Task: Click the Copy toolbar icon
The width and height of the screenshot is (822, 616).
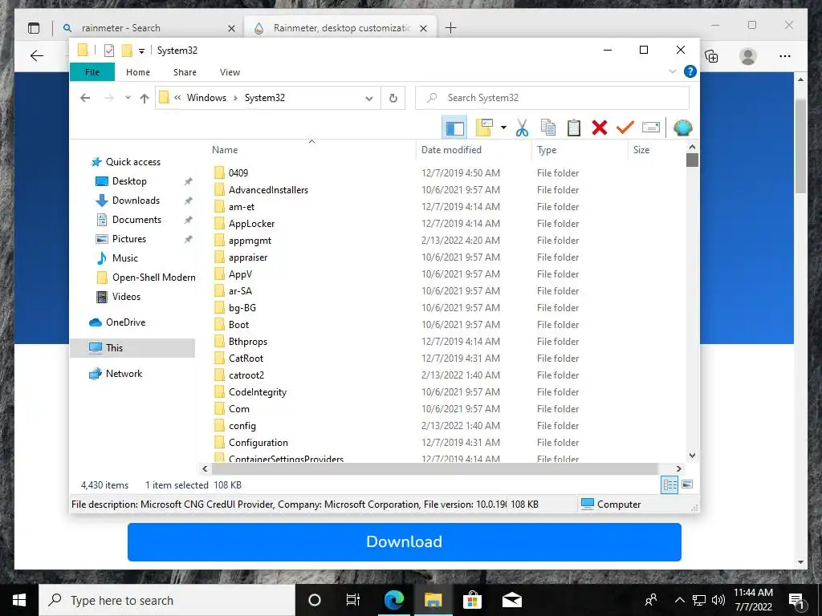Action: click(547, 128)
